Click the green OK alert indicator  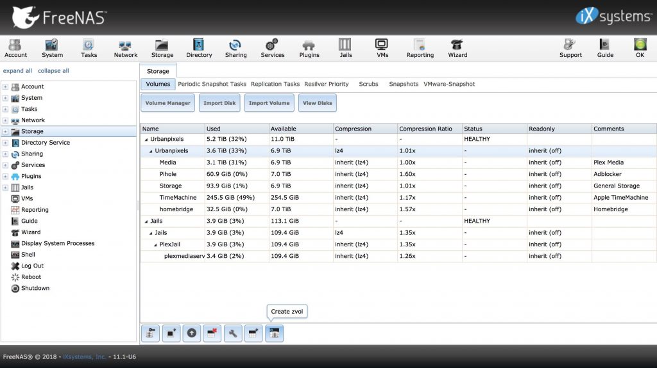click(x=640, y=48)
